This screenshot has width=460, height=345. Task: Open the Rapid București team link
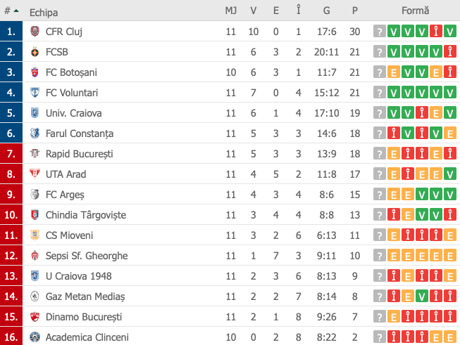point(79,154)
